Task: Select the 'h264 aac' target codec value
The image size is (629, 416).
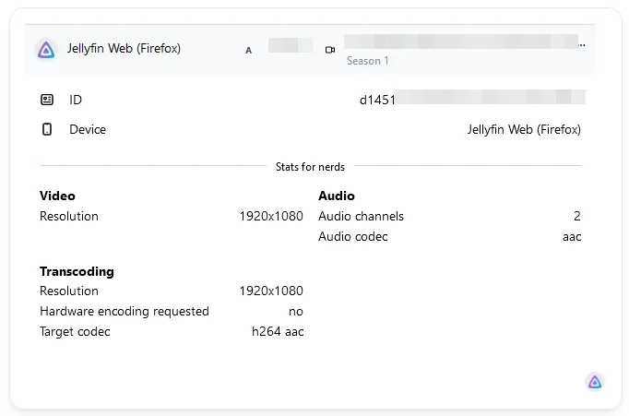Action: [x=278, y=332]
